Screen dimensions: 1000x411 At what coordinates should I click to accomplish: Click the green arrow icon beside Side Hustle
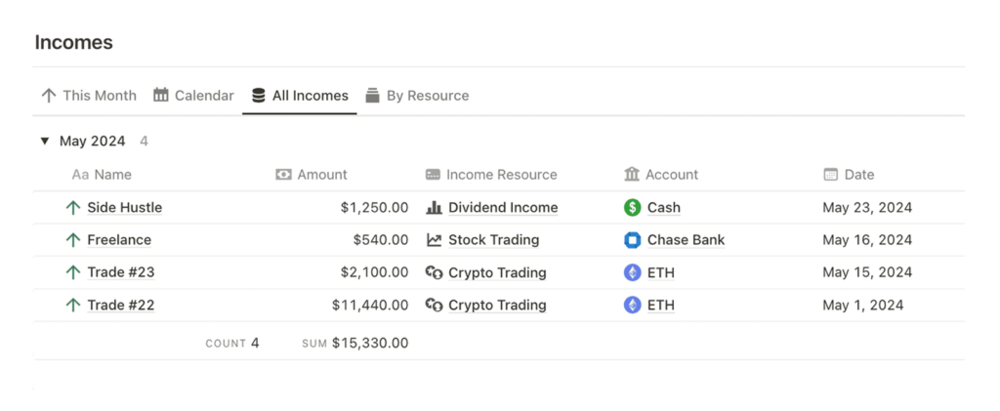(x=73, y=208)
